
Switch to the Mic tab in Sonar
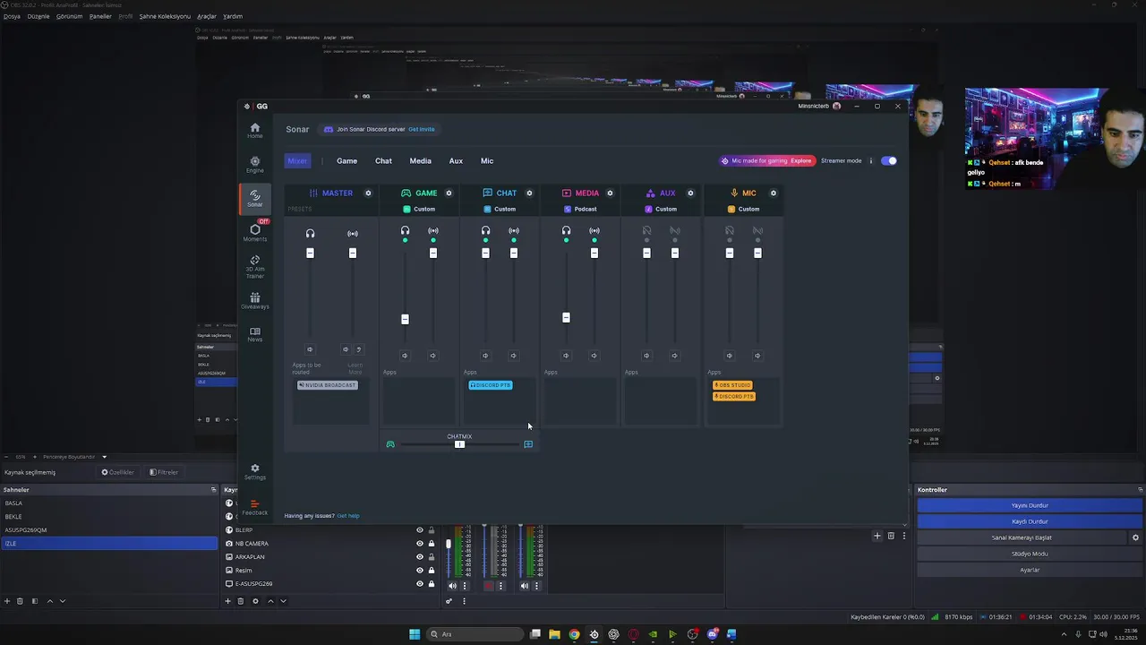487,161
